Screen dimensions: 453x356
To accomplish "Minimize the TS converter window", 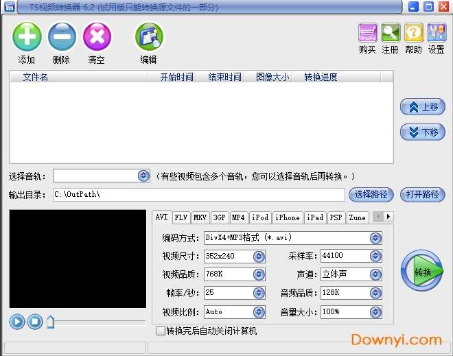I will 413,6.
